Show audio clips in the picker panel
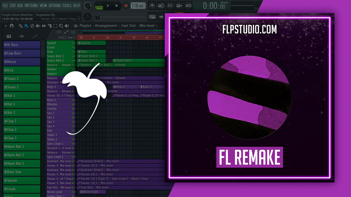351x197 pixels. 22,36
